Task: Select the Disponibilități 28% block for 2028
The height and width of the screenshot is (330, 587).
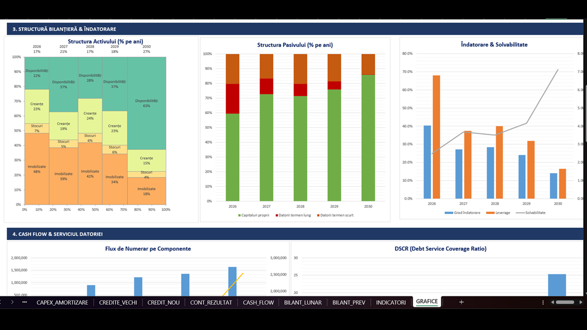Action: tap(90, 77)
